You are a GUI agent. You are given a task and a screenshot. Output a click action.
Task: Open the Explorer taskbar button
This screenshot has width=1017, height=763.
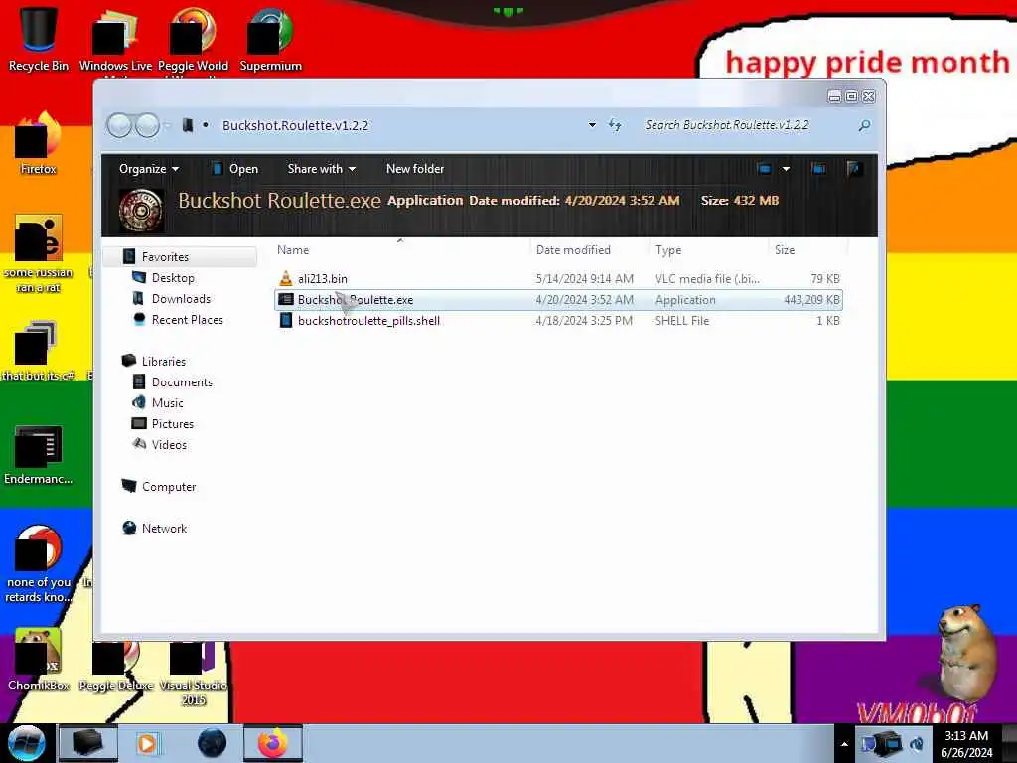[87, 743]
